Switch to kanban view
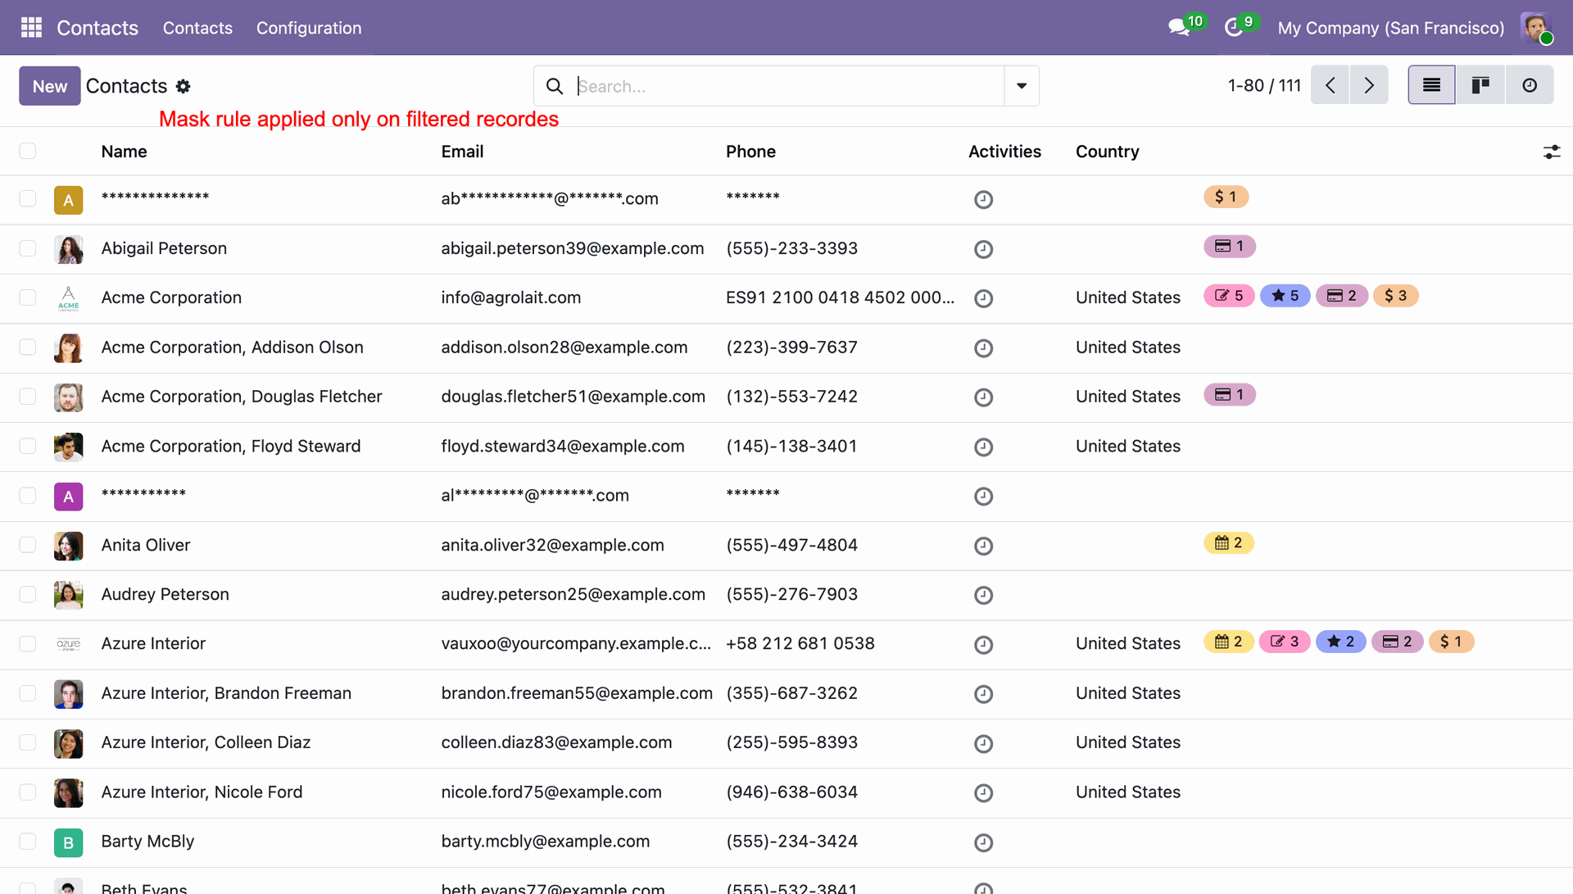 tap(1480, 85)
